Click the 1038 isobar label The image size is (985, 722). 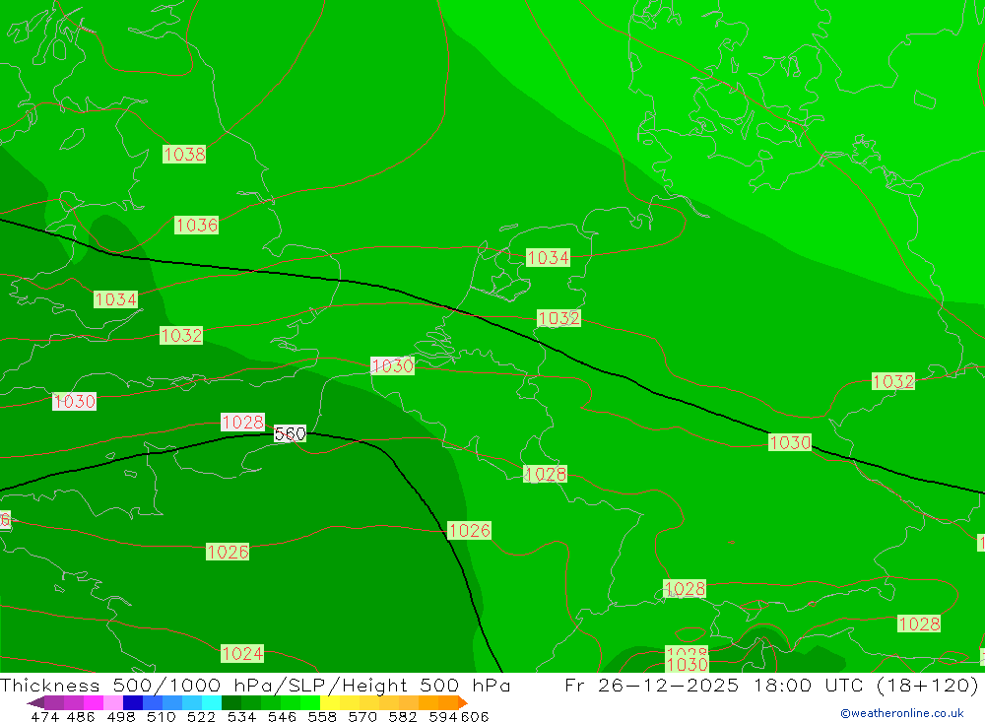coord(184,154)
